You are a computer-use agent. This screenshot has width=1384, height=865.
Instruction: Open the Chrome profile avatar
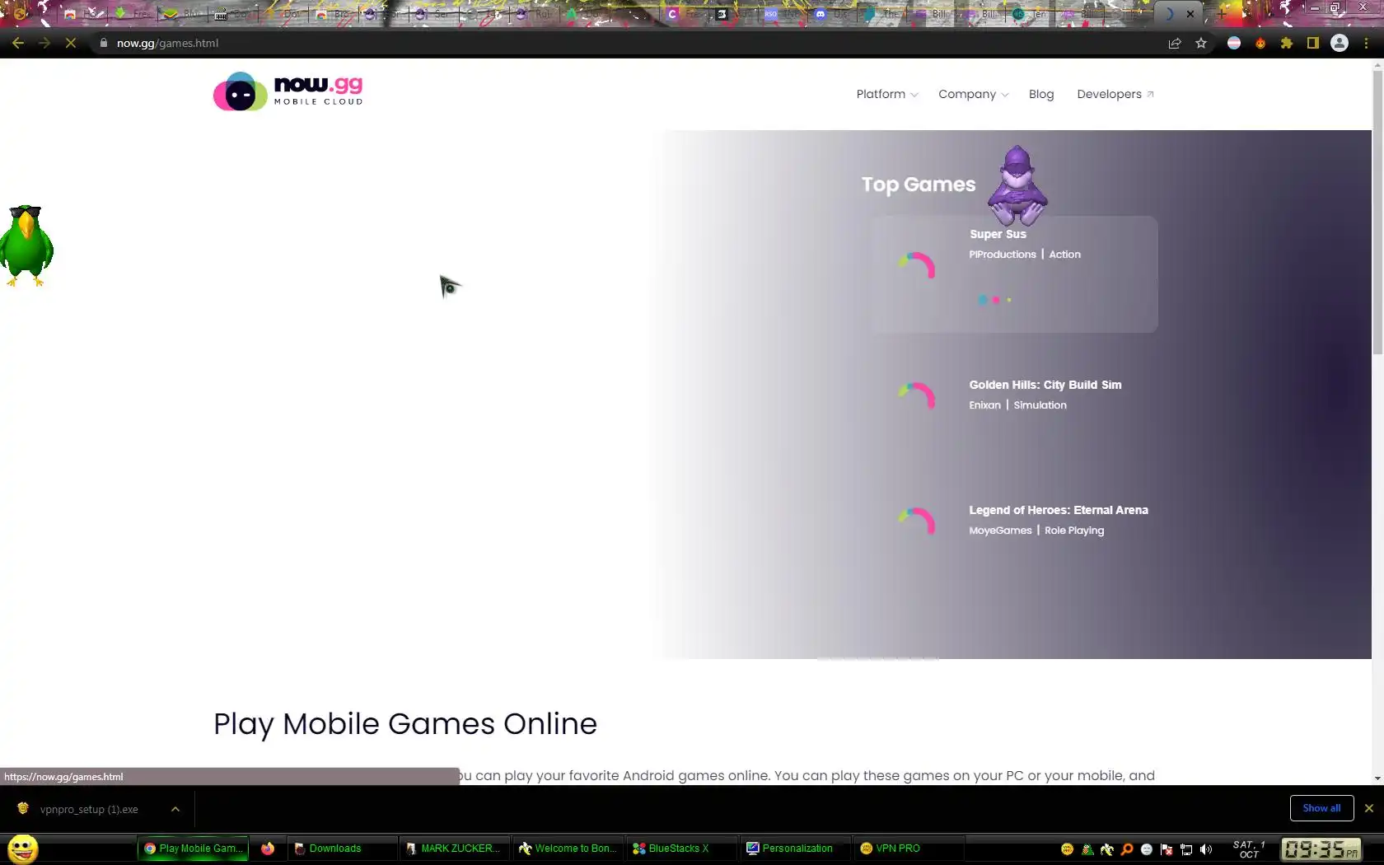(1340, 43)
